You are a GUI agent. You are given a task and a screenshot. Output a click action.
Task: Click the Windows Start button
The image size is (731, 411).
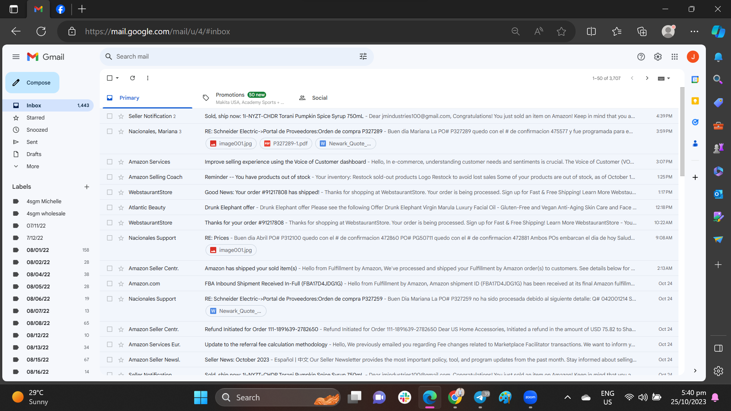(x=201, y=397)
